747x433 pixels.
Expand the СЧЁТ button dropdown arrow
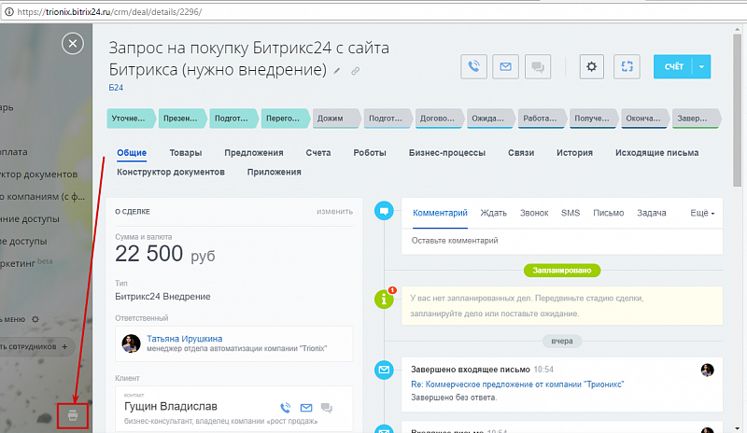(702, 66)
